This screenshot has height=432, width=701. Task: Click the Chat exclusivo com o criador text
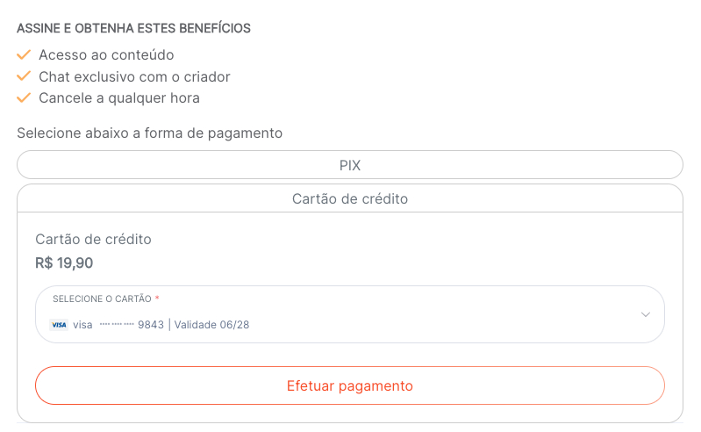tap(134, 76)
